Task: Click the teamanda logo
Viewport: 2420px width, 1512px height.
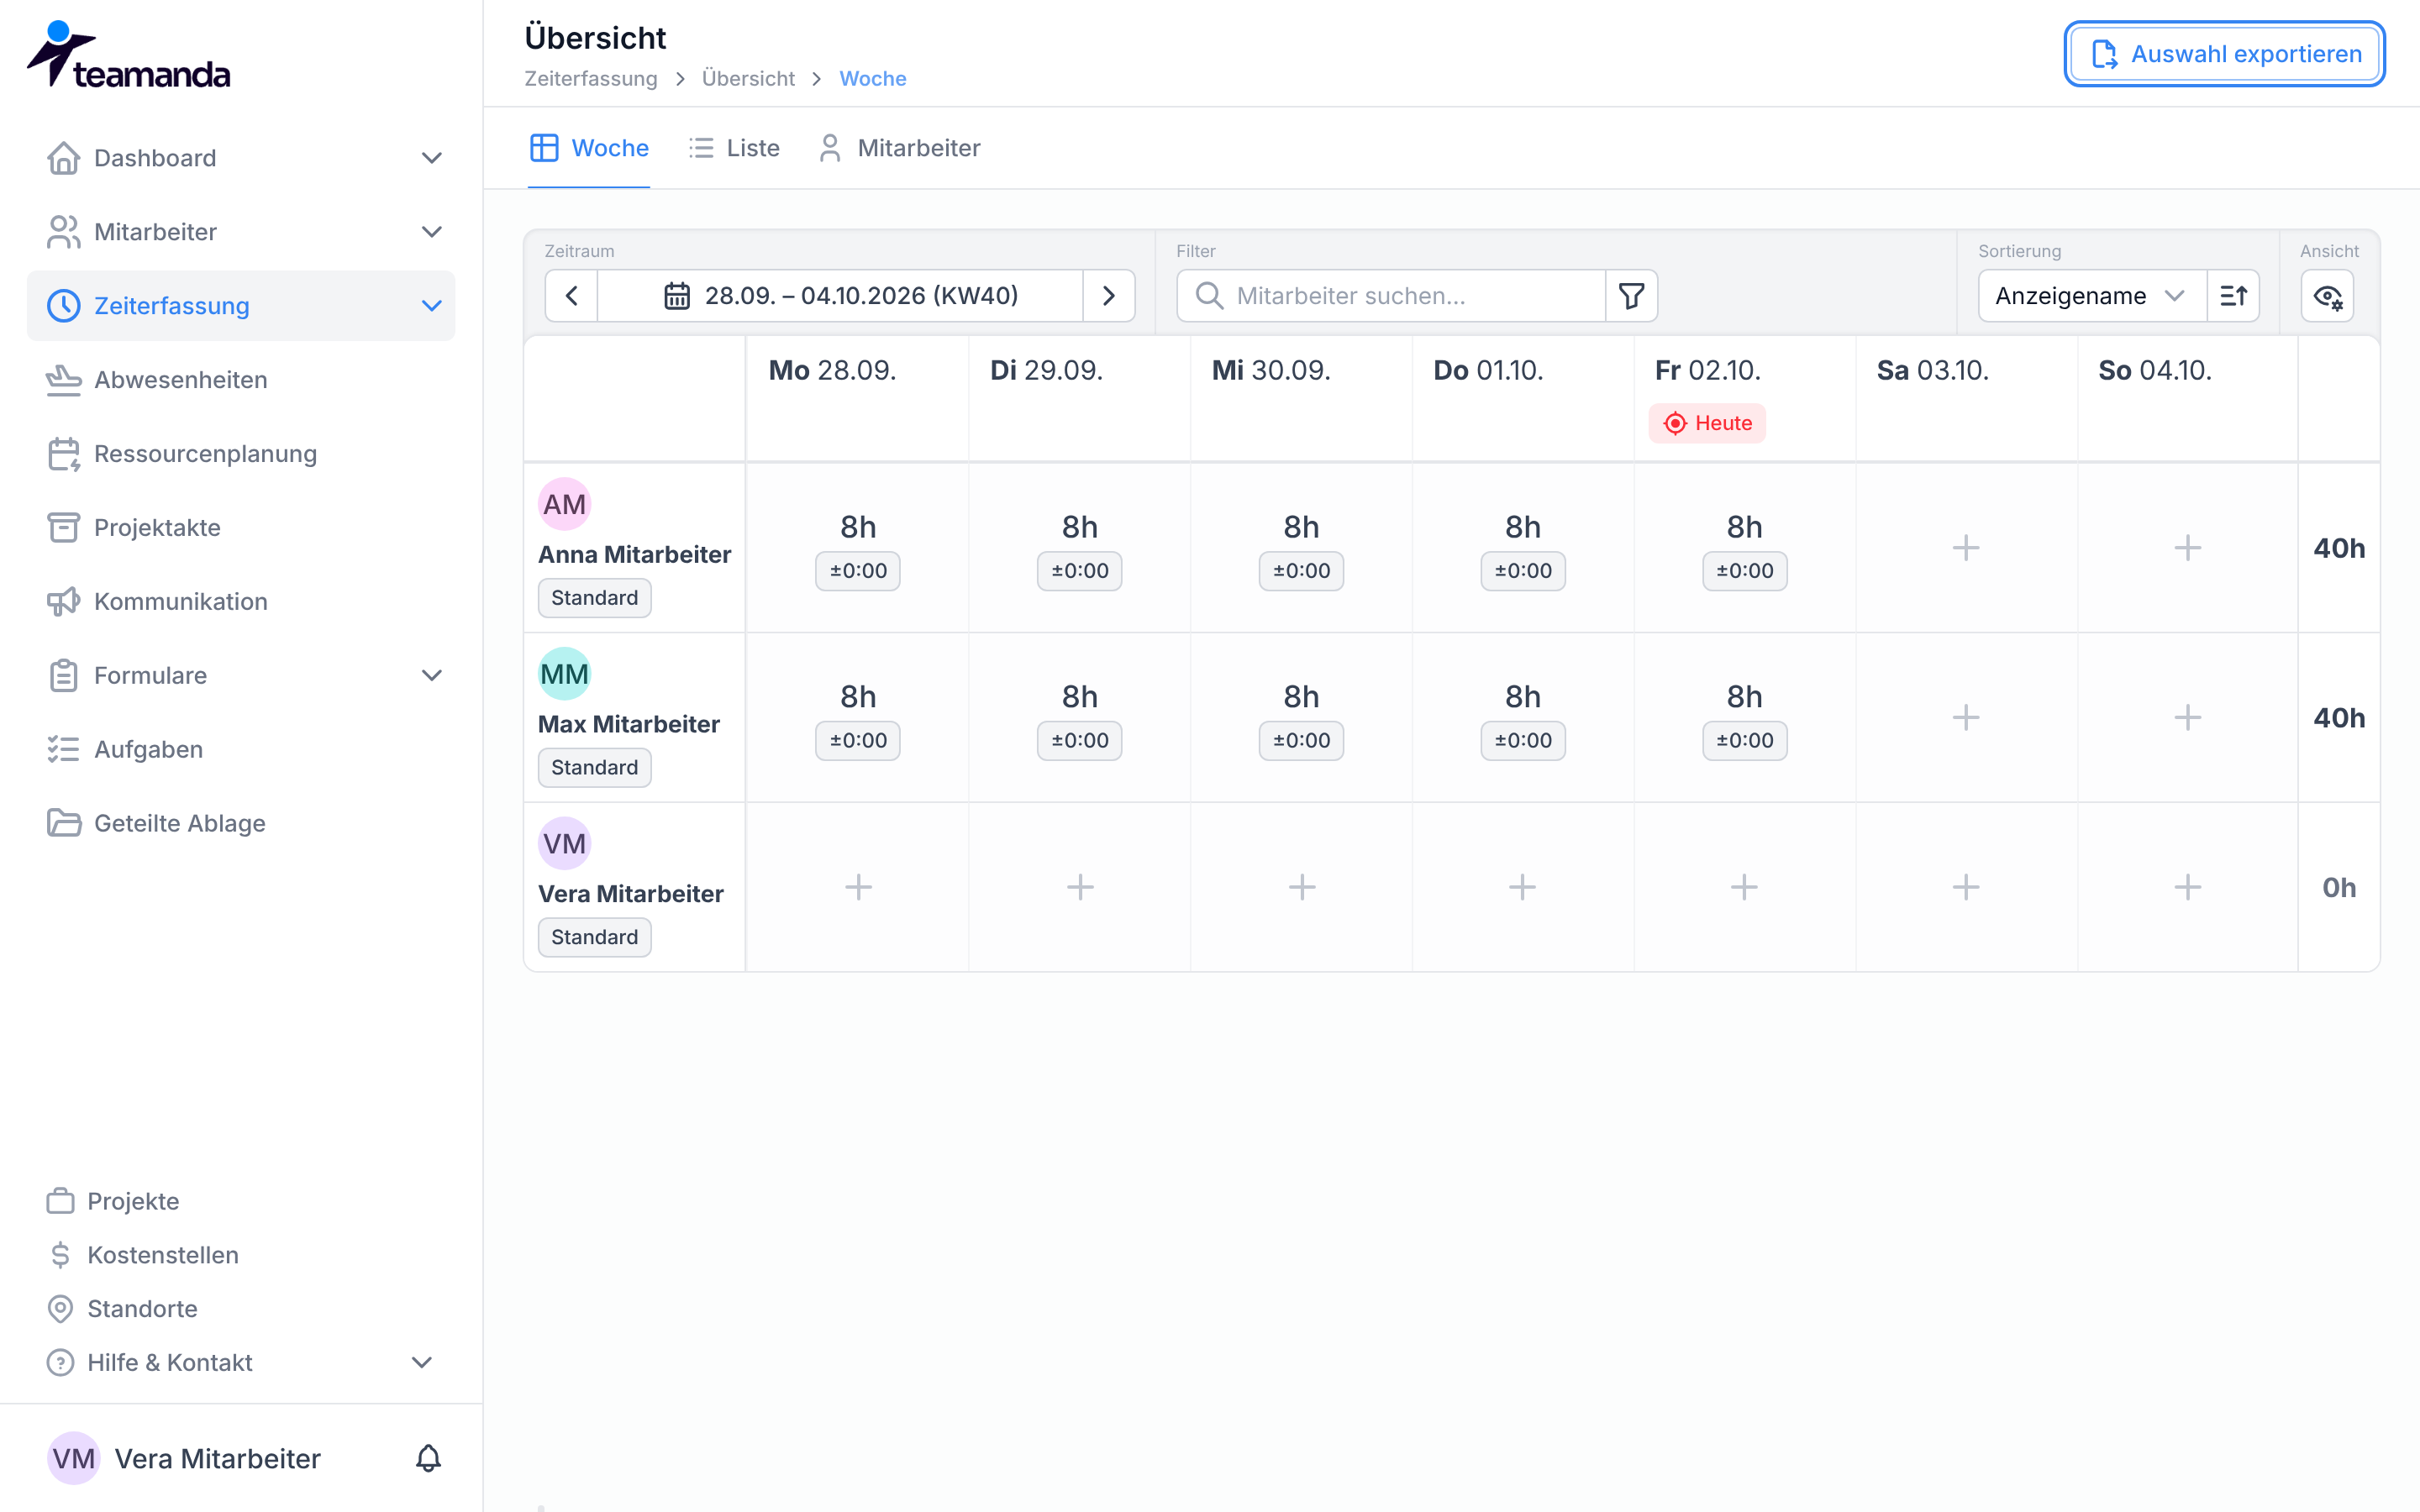Action: pyautogui.click(x=128, y=56)
